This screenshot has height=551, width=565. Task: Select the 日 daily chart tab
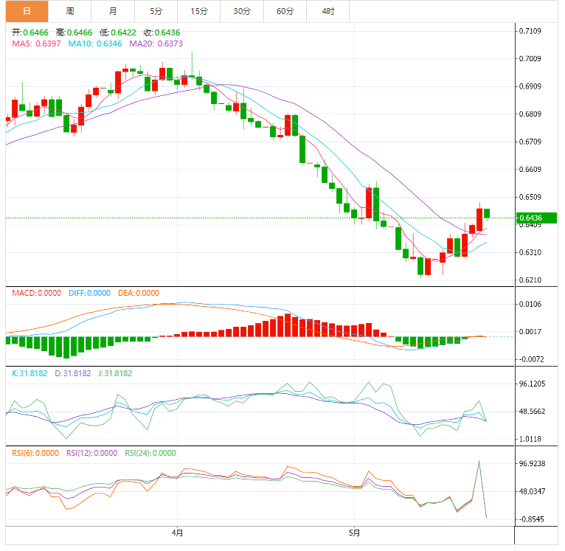point(27,11)
